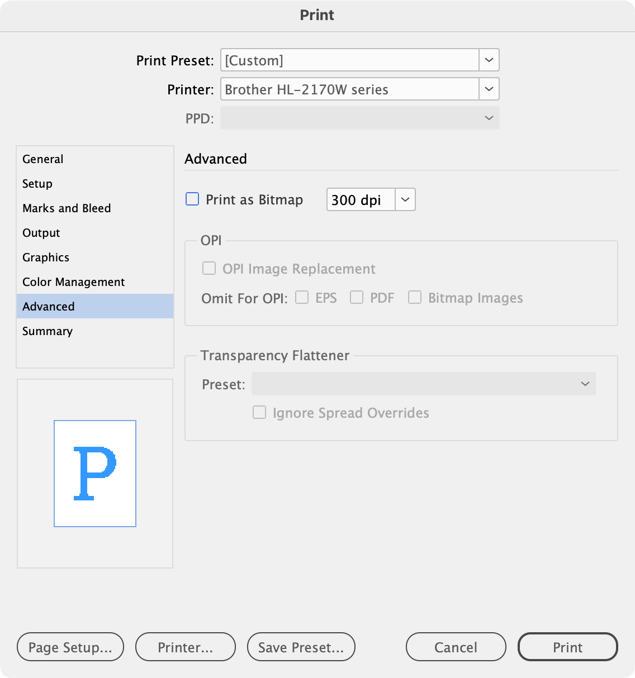The width and height of the screenshot is (635, 678).
Task: Click the Save Preset button
Action: [301, 647]
